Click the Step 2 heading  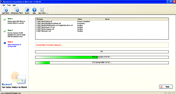coord(10,30)
